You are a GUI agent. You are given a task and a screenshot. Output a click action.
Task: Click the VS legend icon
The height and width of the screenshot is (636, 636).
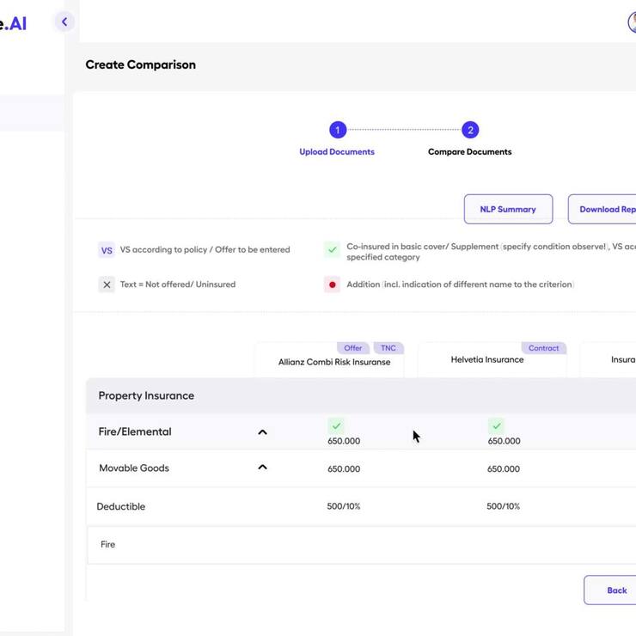[x=107, y=250]
